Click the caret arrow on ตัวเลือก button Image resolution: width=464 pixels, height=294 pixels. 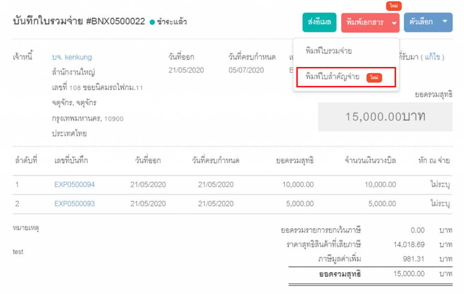click(x=445, y=22)
